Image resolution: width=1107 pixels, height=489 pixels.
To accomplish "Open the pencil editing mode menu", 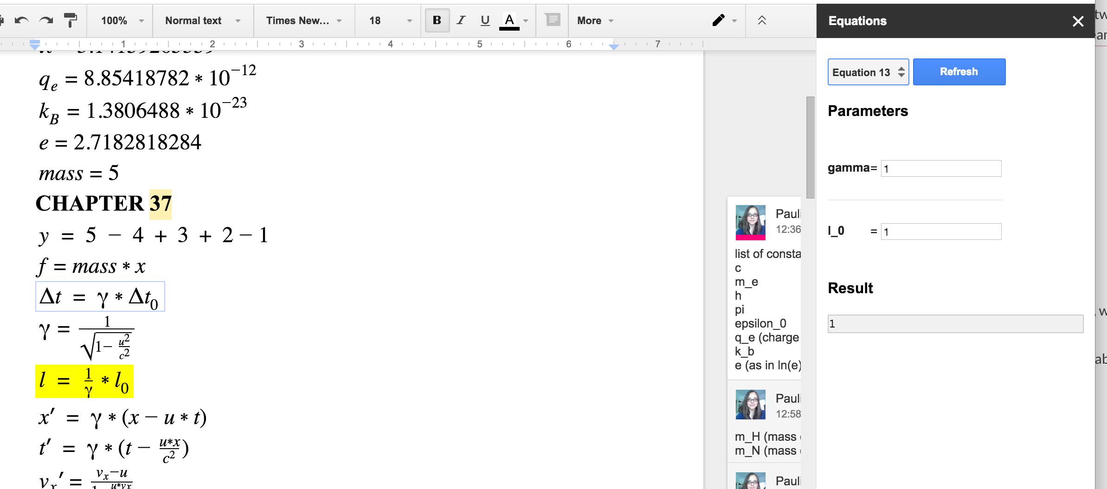I will pyautogui.click(x=718, y=20).
